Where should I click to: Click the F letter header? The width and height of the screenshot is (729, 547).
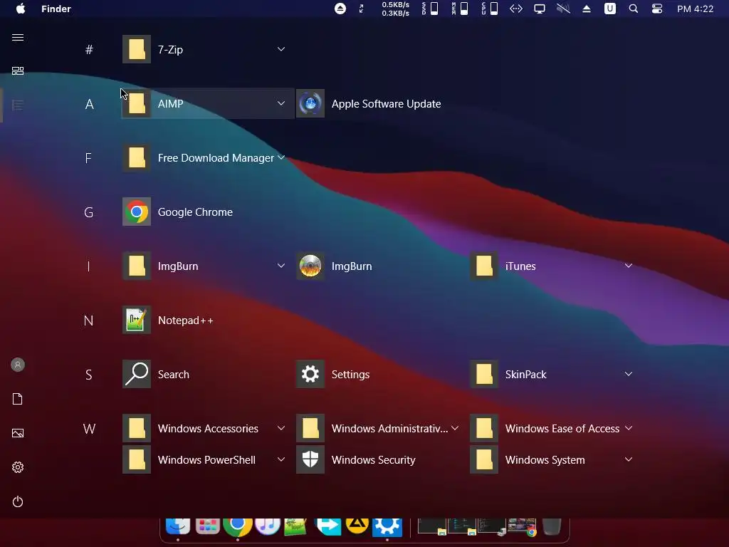tap(88, 158)
